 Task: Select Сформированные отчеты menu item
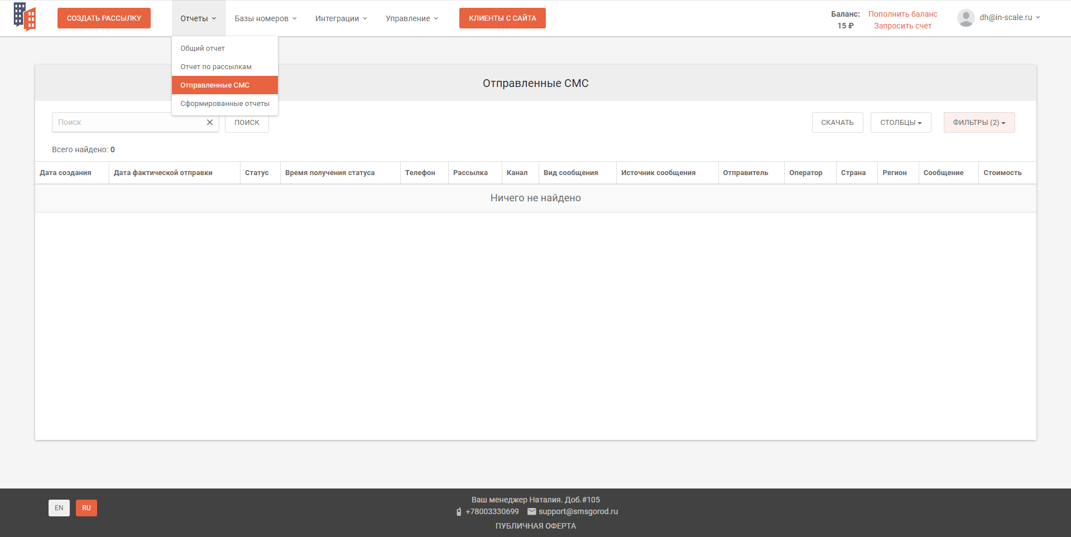[x=225, y=104]
